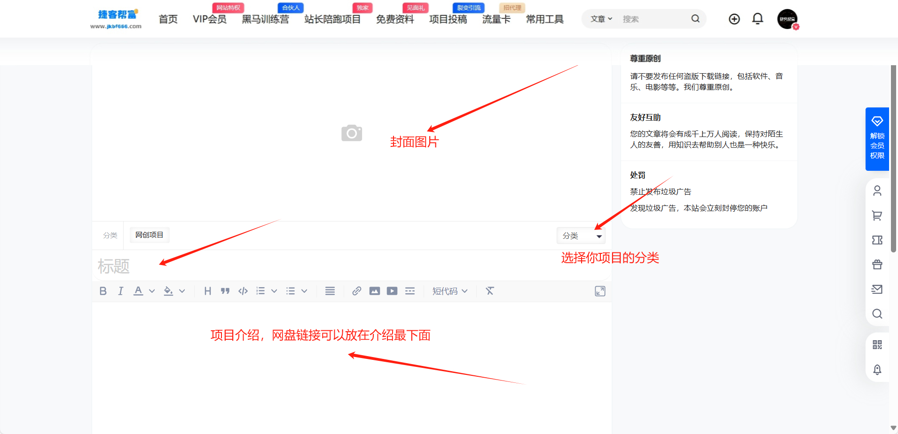Select the 网创项目 category tag

(x=149, y=235)
